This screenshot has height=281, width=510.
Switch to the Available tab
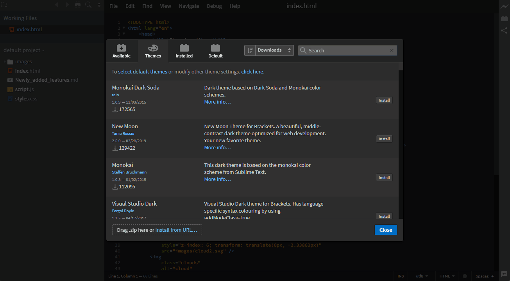(x=122, y=51)
